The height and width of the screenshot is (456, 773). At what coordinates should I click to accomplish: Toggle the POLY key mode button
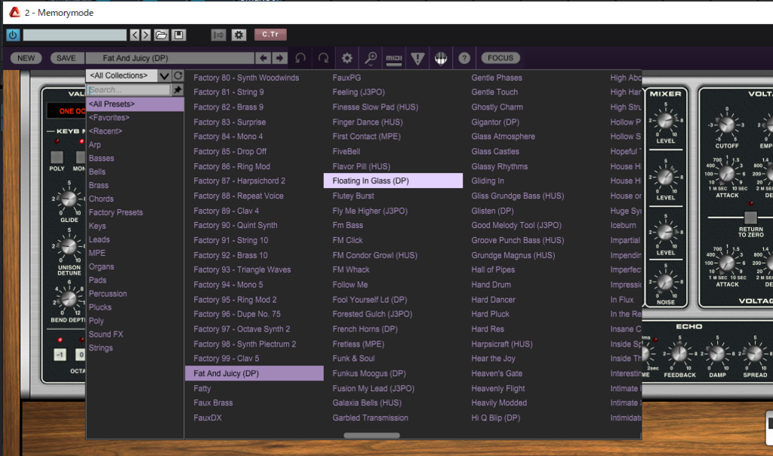click(57, 157)
